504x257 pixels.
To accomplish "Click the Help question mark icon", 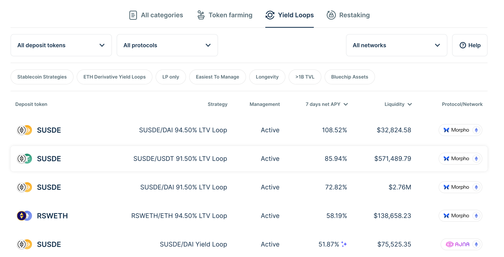I will click(463, 45).
